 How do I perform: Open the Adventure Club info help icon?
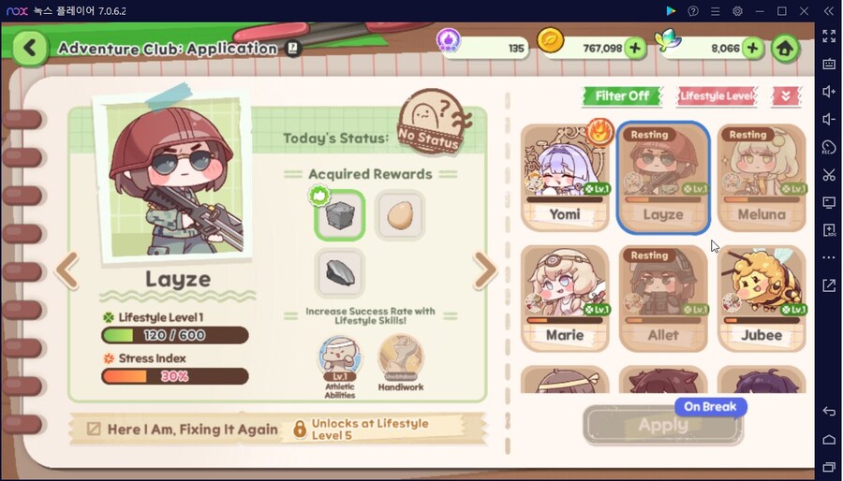pyautogui.click(x=293, y=49)
